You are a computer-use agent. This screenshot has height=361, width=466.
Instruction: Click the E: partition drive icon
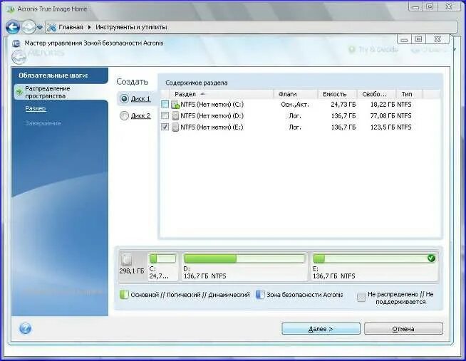point(175,127)
